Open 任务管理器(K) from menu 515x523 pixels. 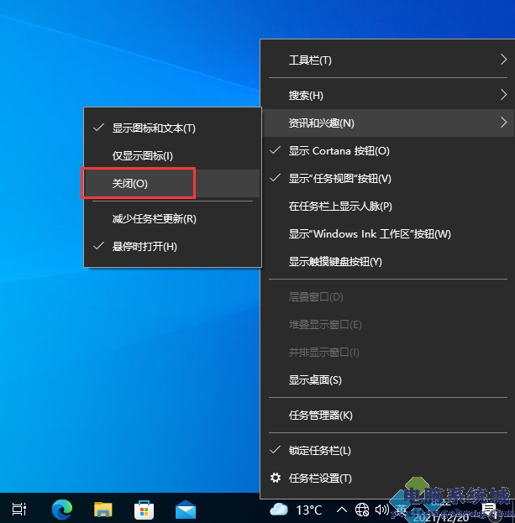coord(388,416)
